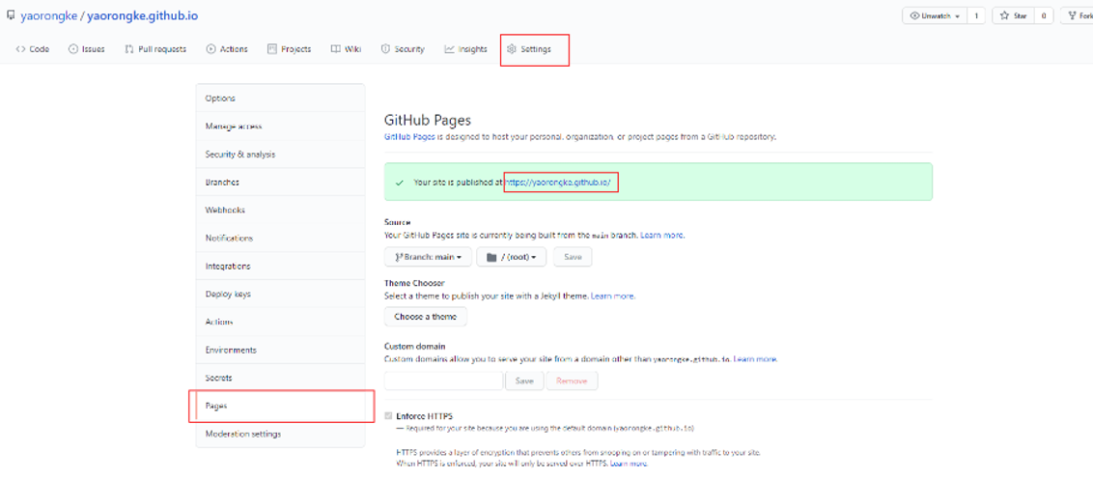Click the Projects board icon
Viewport: 1093px width, 480px height.
(x=272, y=49)
